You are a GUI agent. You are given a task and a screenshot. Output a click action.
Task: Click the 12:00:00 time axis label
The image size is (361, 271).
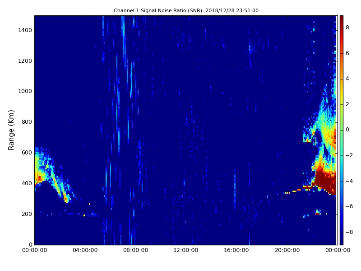(x=186, y=250)
